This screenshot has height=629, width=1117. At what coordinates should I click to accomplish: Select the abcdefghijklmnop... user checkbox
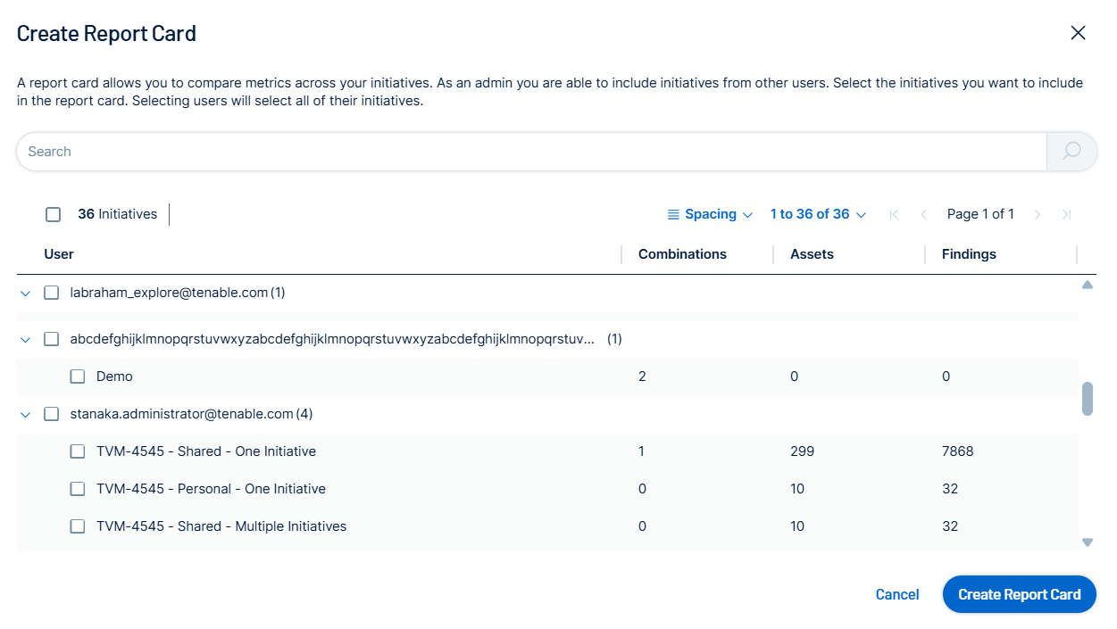(x=52, y=339)
